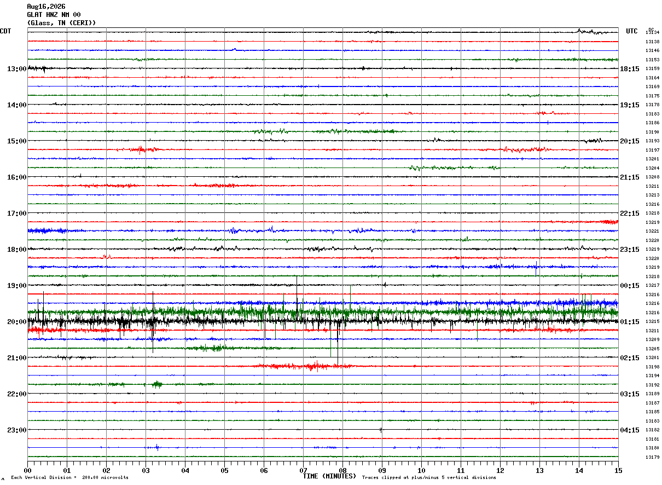The width and height of the screenshot is (662, 485).
Task: Click the TIME (MINUTES) axis title
Action: [x=329, y=476]
